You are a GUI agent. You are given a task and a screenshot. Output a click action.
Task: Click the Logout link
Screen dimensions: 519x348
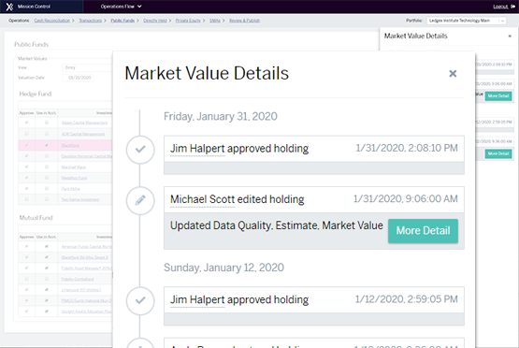point(500,7)
